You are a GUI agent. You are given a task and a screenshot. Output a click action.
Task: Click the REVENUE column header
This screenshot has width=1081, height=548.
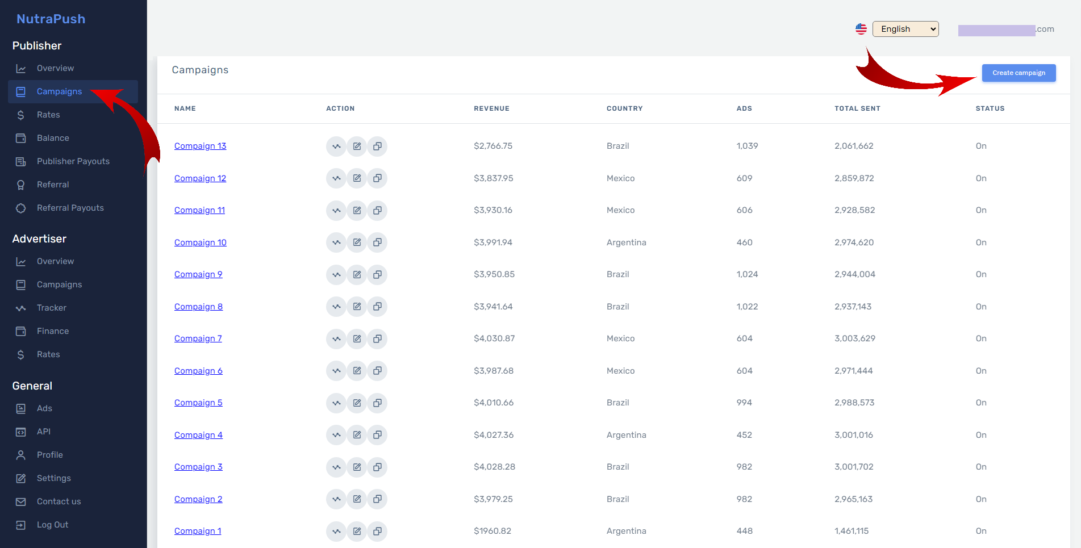click(x=491, y=108)
